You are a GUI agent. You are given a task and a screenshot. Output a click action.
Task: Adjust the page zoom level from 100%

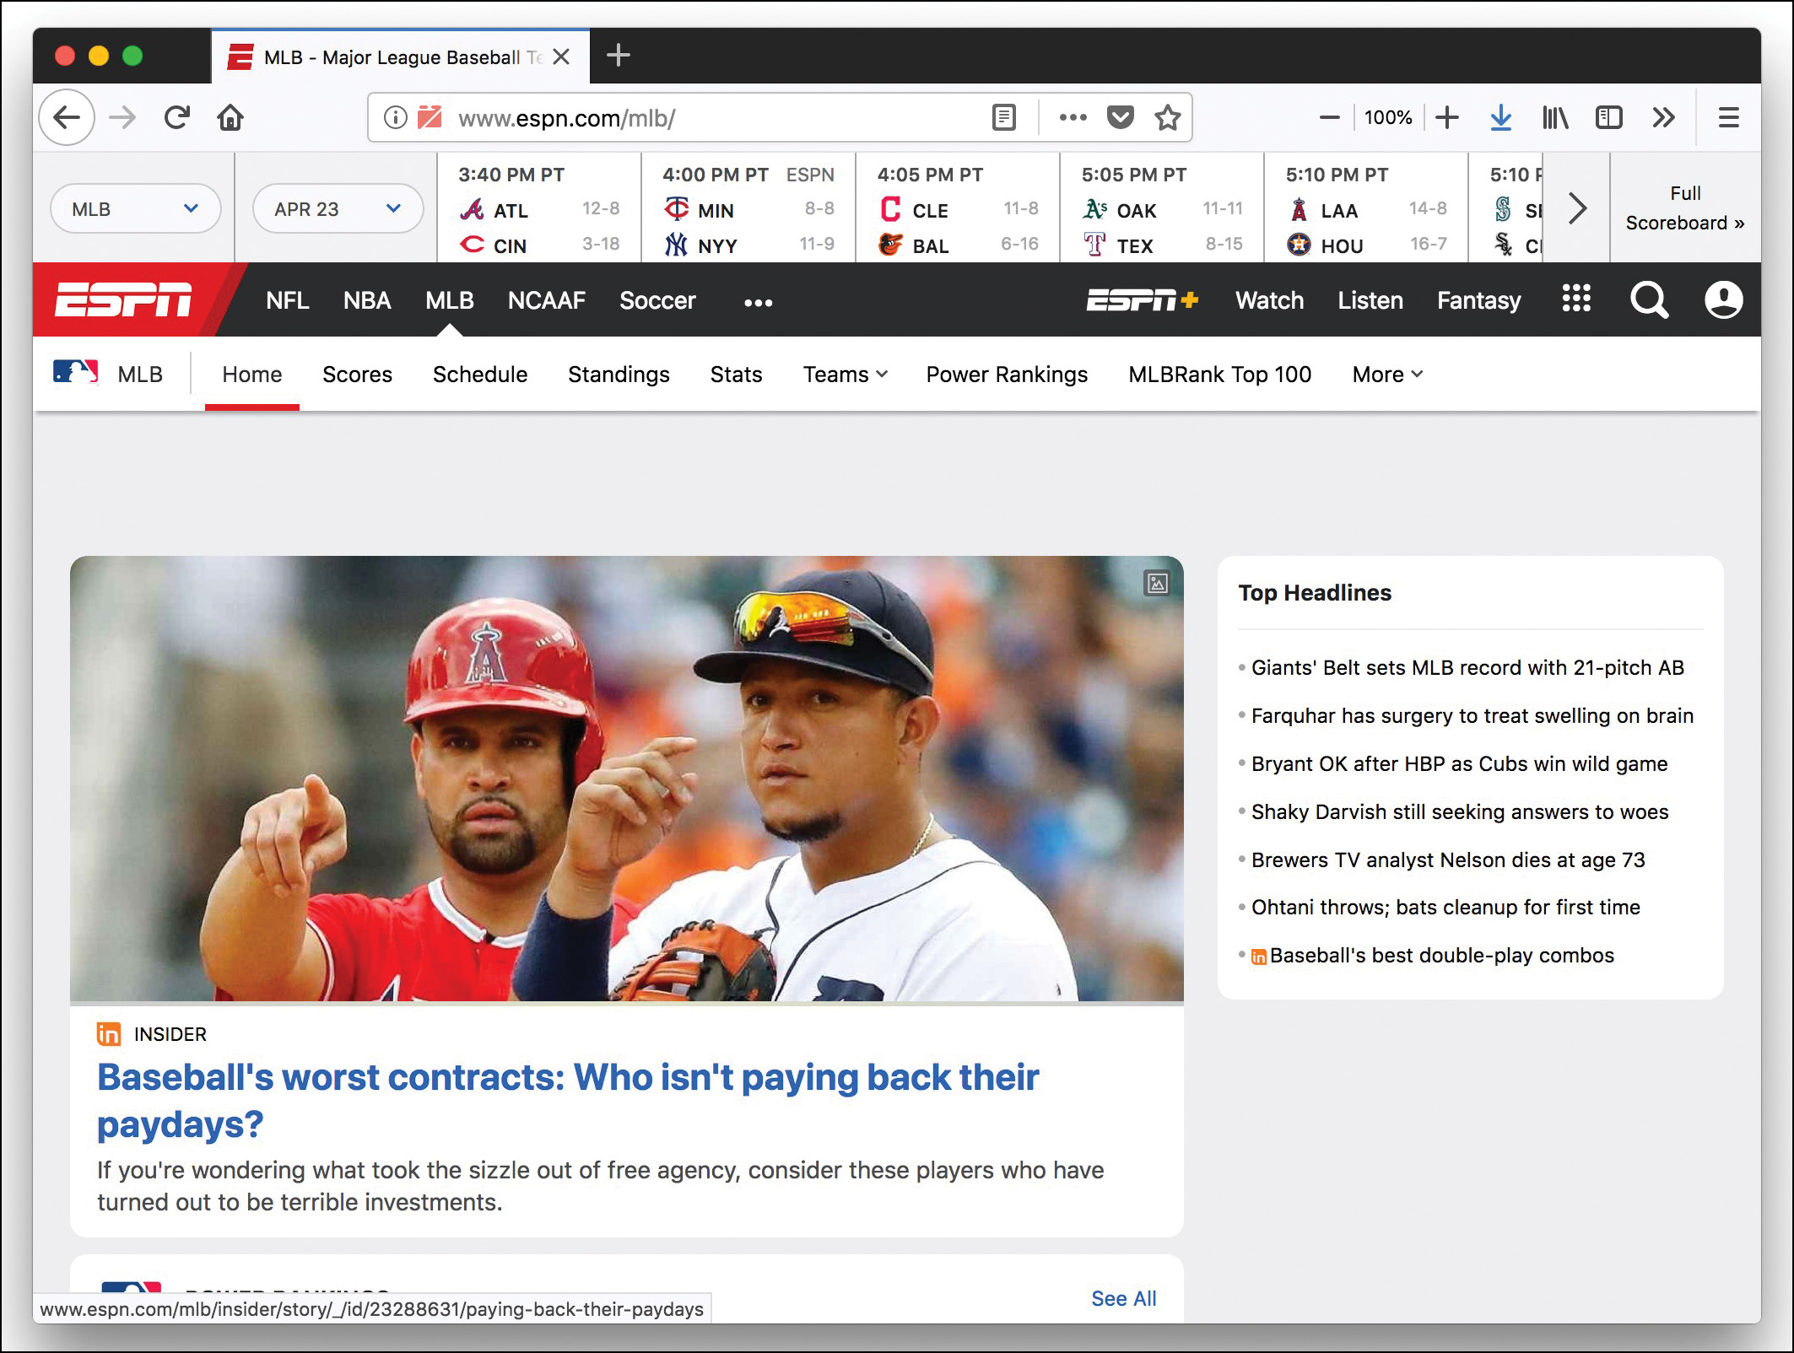coord(1388,117)
